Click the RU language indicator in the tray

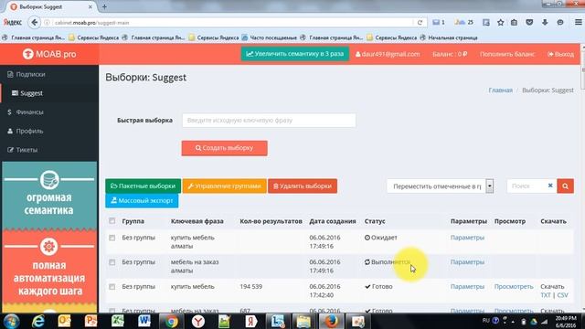(x=485, y=321)
